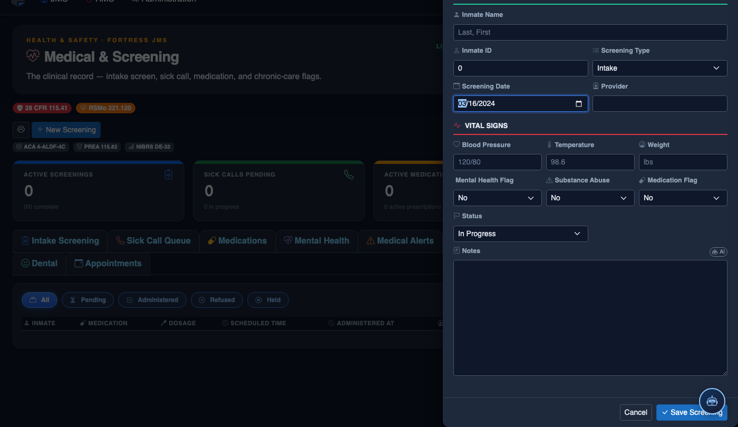Switch to the Medical Alerts tab
This screenshot has width=738, height=427.
400,241
